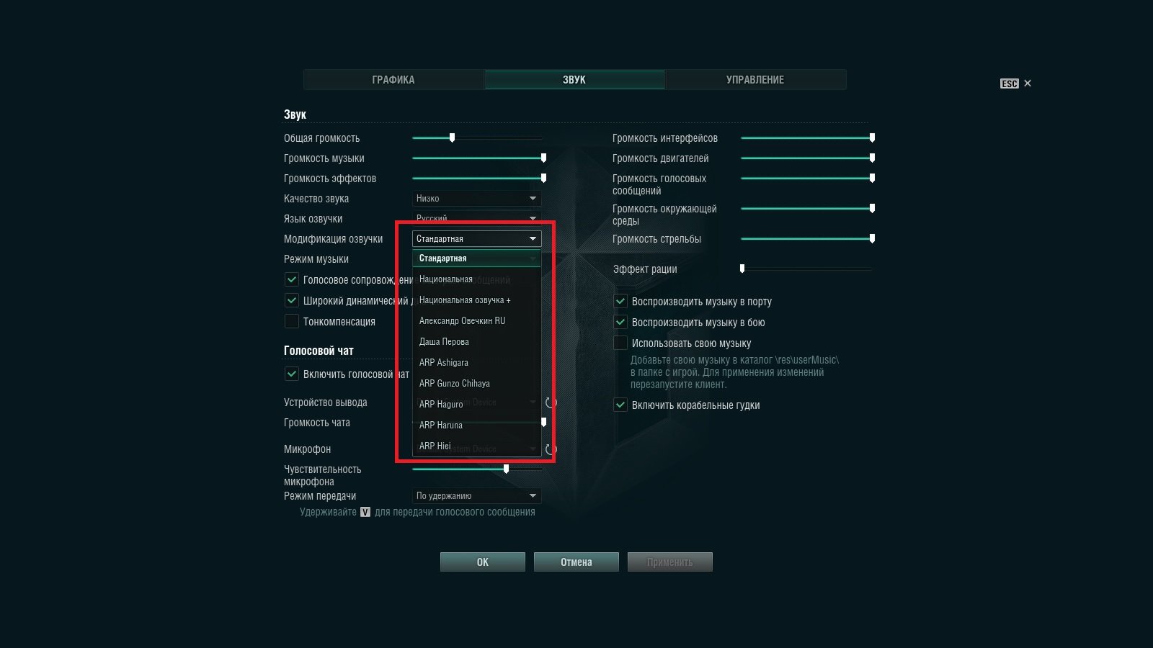Switch to the Графика tab
This screenshot has height=648, width=1153.
[x=393, y=80]
